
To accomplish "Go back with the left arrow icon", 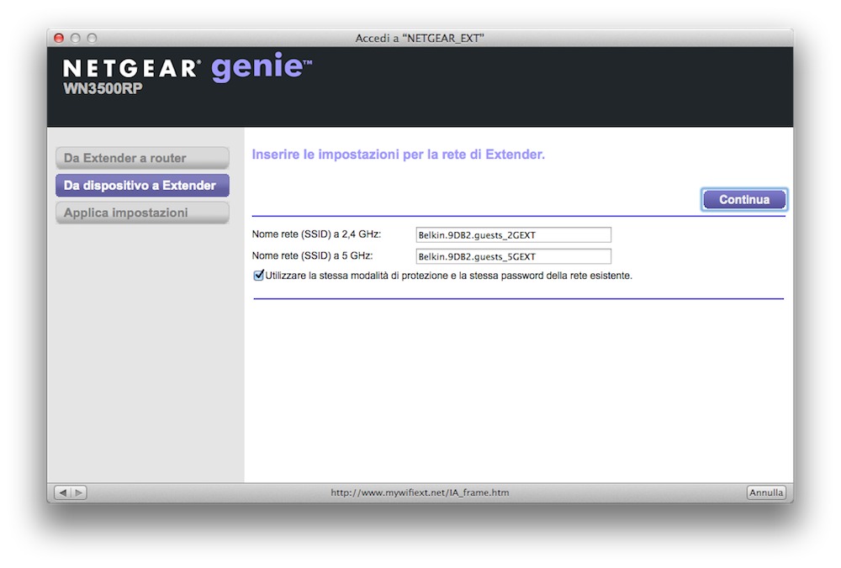I will point(63,492).
